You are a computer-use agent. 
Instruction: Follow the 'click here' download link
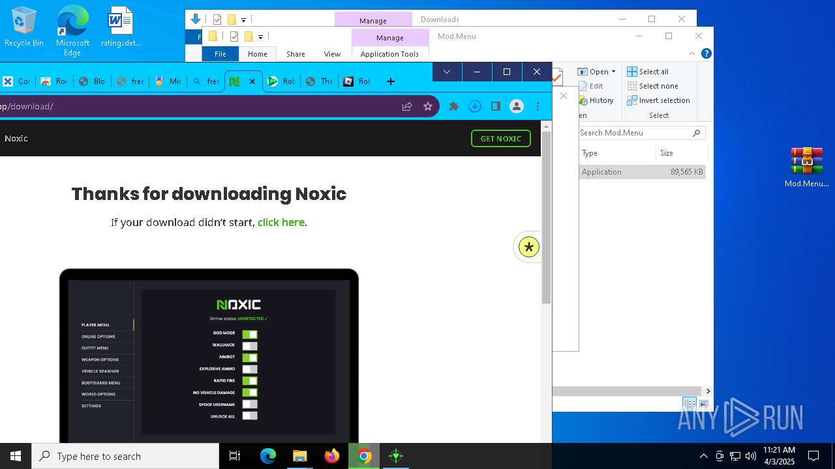point(281,222)
